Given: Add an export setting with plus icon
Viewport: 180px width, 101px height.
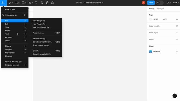Looking at the screenshot, I should tap(177, 39).
